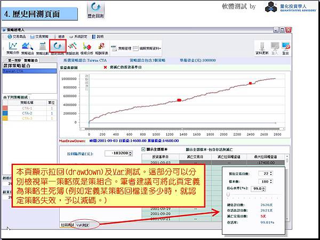Open the 報酬率表 toolbar icon
The image size is (320, 240).
(x=101, y=48)
